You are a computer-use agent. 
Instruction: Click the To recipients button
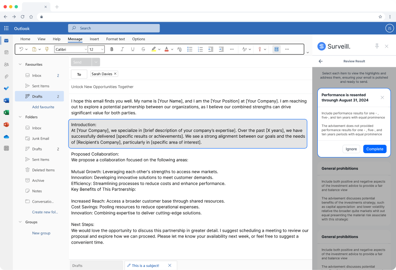79,74
